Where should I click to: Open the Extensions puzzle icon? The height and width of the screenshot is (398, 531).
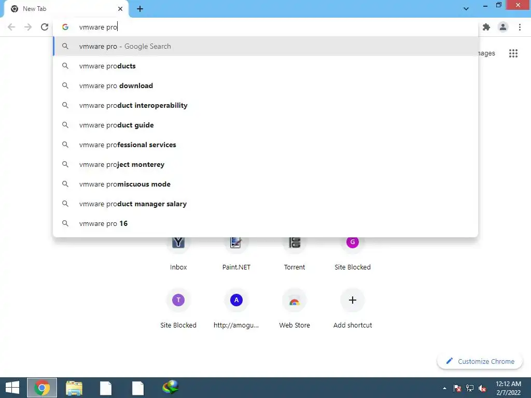click(486, 27)
